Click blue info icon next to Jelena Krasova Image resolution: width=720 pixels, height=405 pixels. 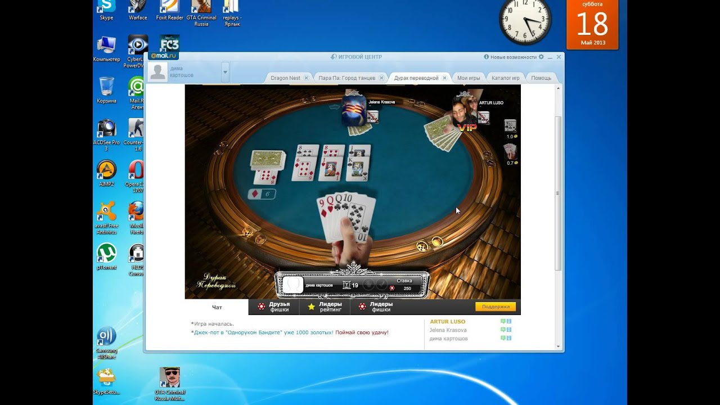click(508, 330)
